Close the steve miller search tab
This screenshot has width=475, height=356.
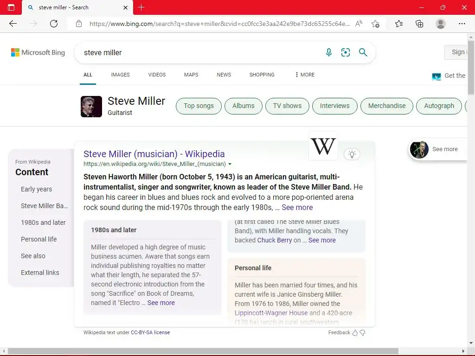(125, 7)
